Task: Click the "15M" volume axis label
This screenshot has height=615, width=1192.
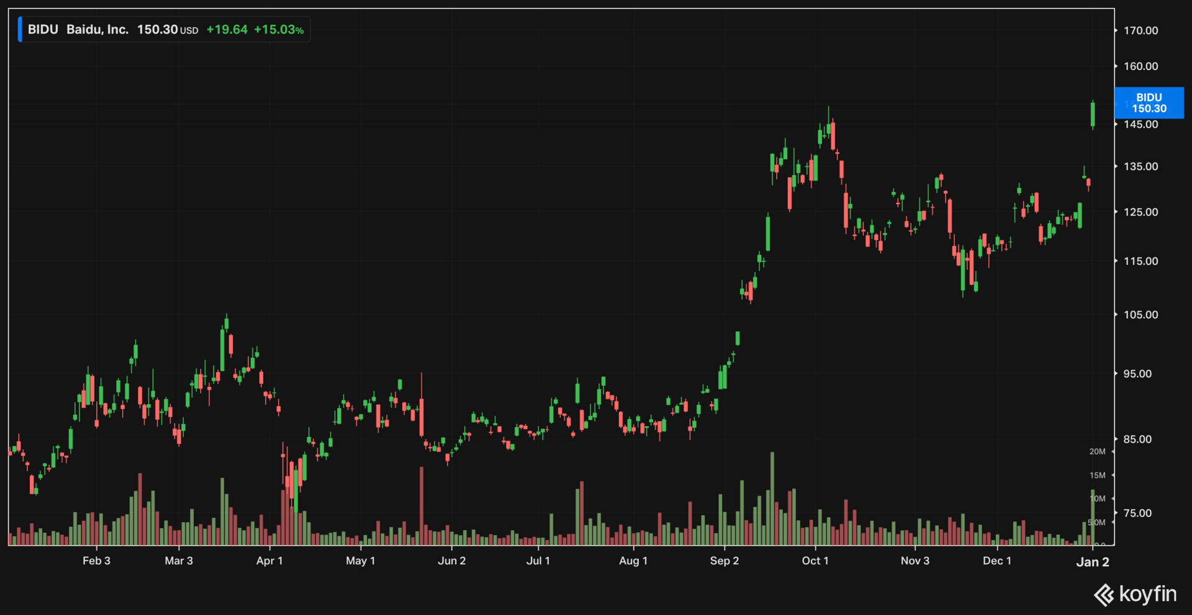Action: 1097,476
